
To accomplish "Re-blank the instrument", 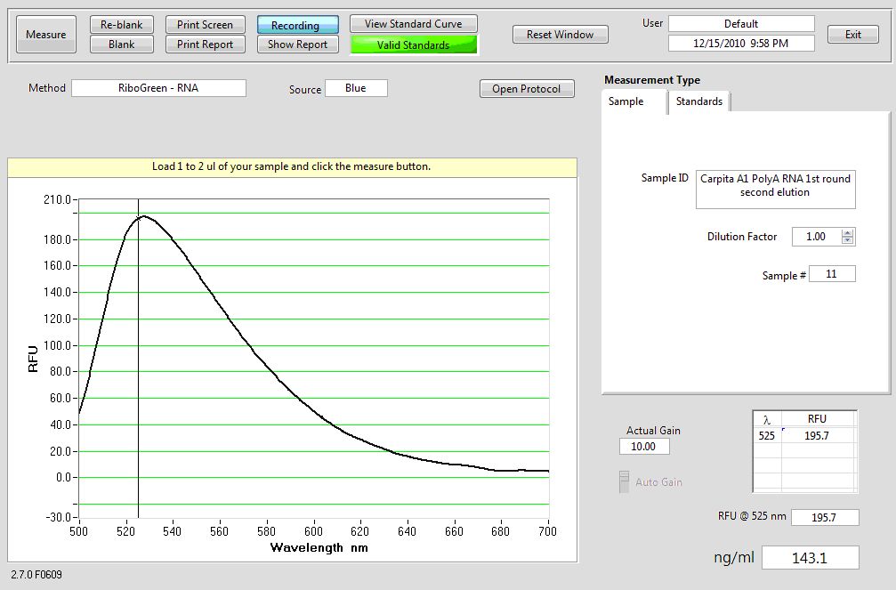I will pyautogui.click(x=122, y=25).
